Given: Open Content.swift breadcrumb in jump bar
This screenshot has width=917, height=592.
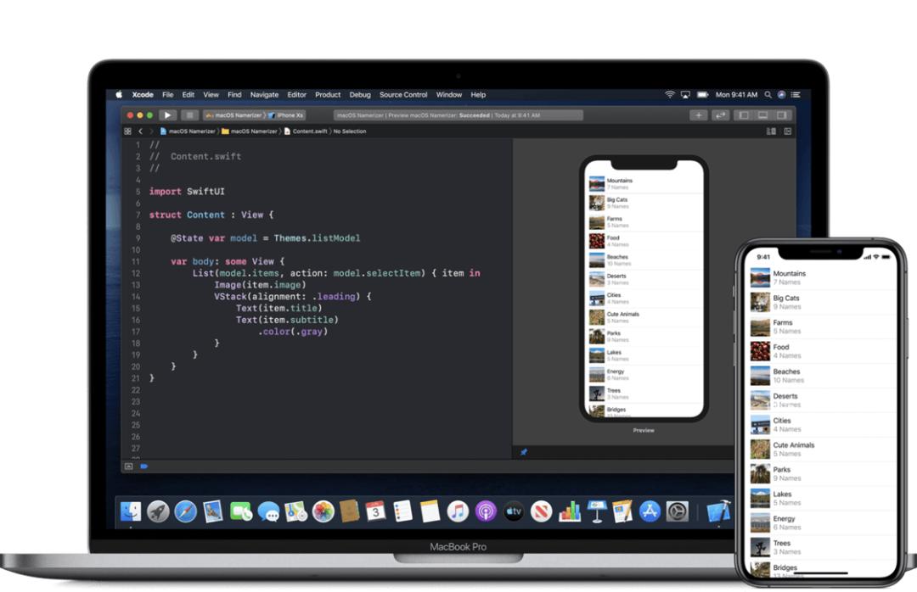Looking at the screenshot, I should (x=306, y=131).
